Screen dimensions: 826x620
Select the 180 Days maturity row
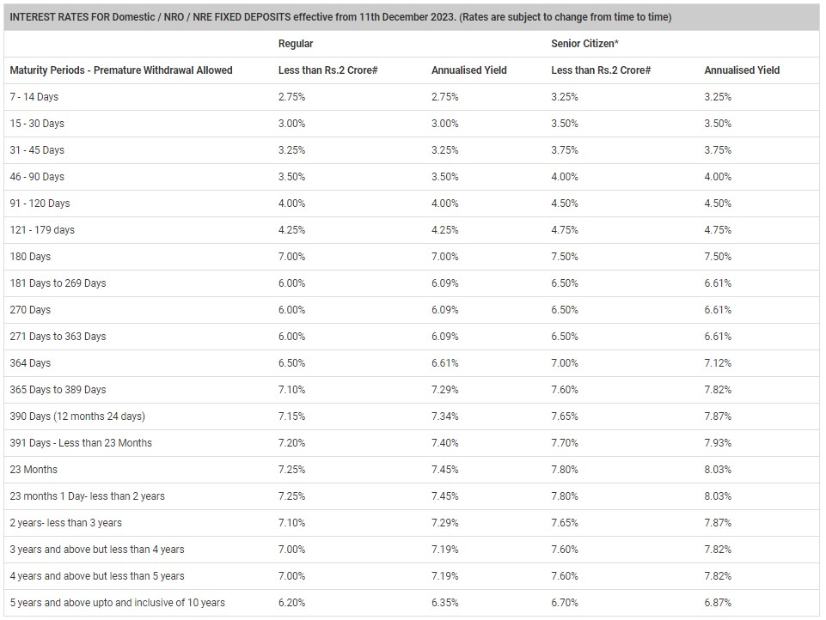(x=30, y=257)
